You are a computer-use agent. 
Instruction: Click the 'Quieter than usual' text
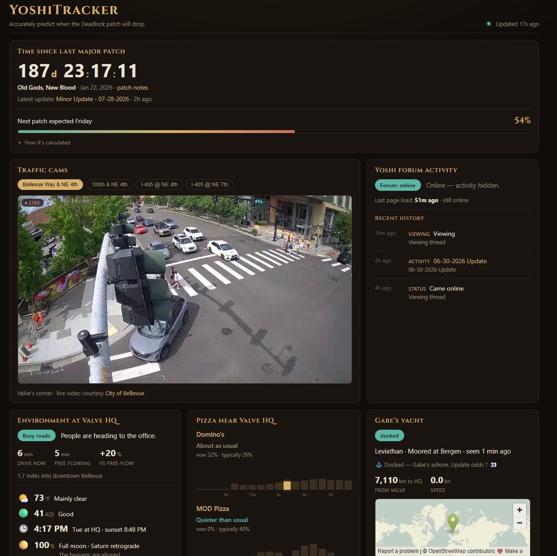pos(222,520)
